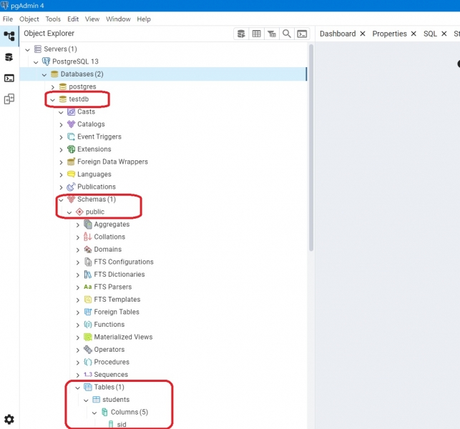The image size is (460, 429).
Task: Open the Query Tool toolbar icon
Action: [241, 34]
